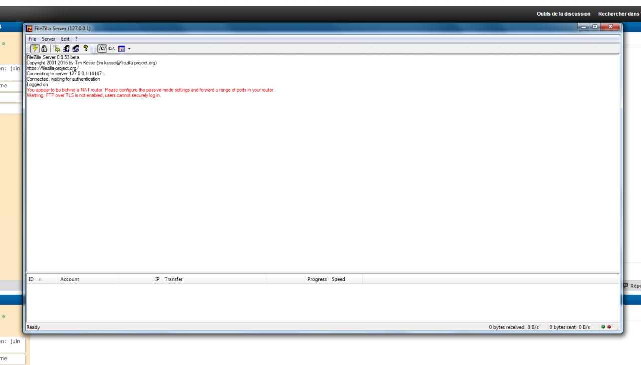Image resolution: width=641 pixels, height=365 pixels.
Task: Open server settings via the gear icon
Action: coord(57,48)
